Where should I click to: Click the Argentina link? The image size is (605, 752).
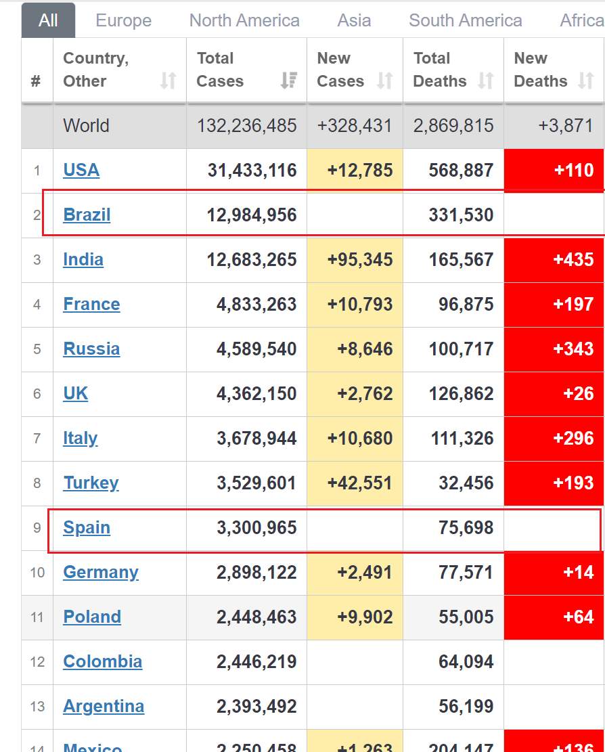(104, 706)
